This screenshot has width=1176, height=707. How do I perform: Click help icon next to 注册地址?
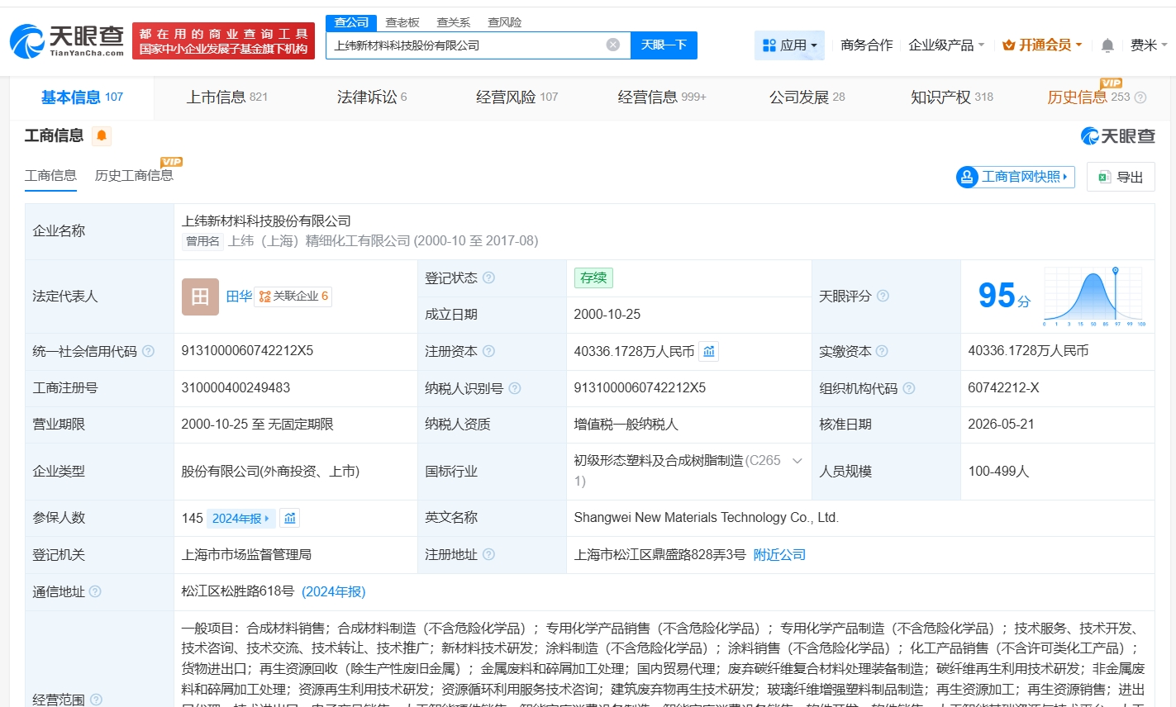point(488,554)
